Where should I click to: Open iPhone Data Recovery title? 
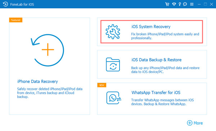tap(37, 81)
